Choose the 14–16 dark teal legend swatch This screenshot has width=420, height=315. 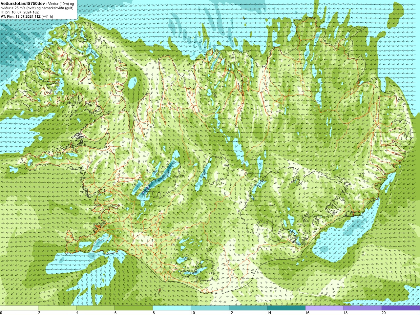(x=286, y=308)
